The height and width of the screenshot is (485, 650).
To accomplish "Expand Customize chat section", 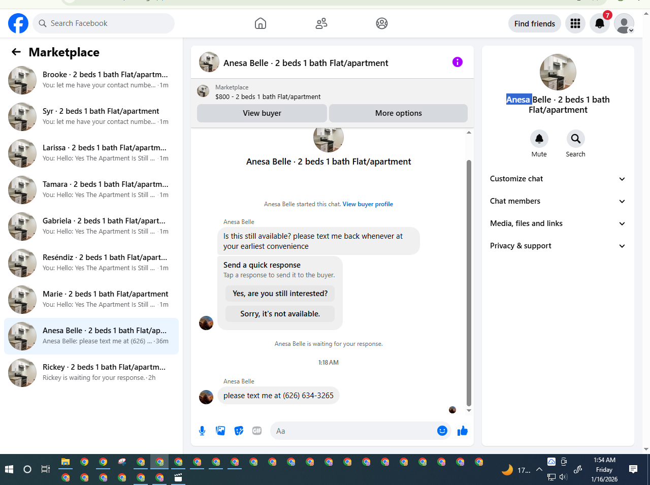I will (558, 179).
